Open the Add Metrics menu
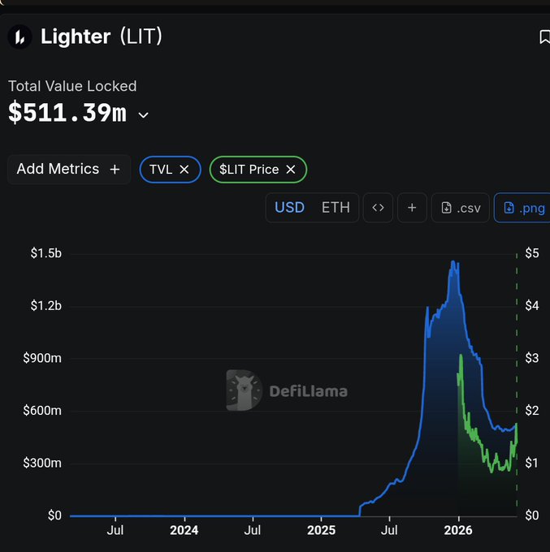550x552 pixels. [69, 170]
